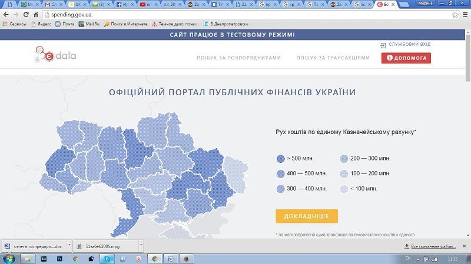The width and height of the screenshot is (471, 264).
Task: Open Пошук за розпорядниками menu item
Action: (x=238, y=58)
